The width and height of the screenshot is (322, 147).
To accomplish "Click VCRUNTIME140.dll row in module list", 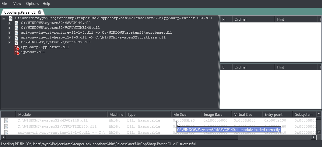I will [158, 127].
